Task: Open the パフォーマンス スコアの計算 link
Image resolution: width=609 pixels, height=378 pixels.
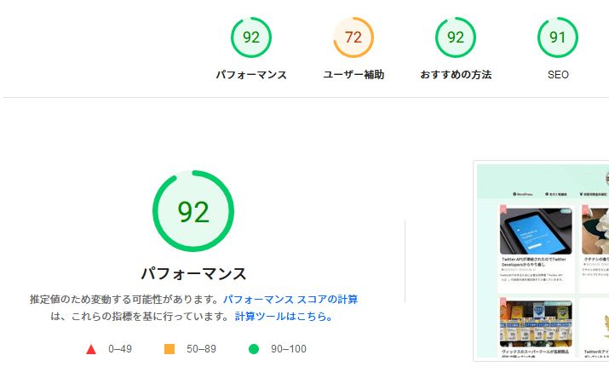Action: pyautogui.click(x=290, y=300)
